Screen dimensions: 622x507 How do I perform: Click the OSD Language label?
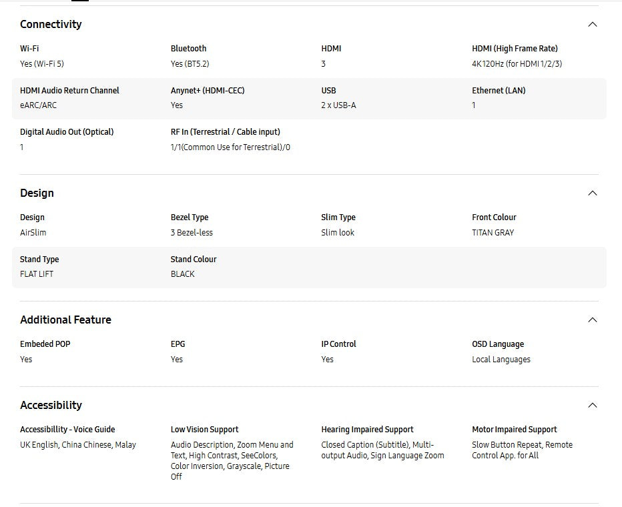[498, 344]
